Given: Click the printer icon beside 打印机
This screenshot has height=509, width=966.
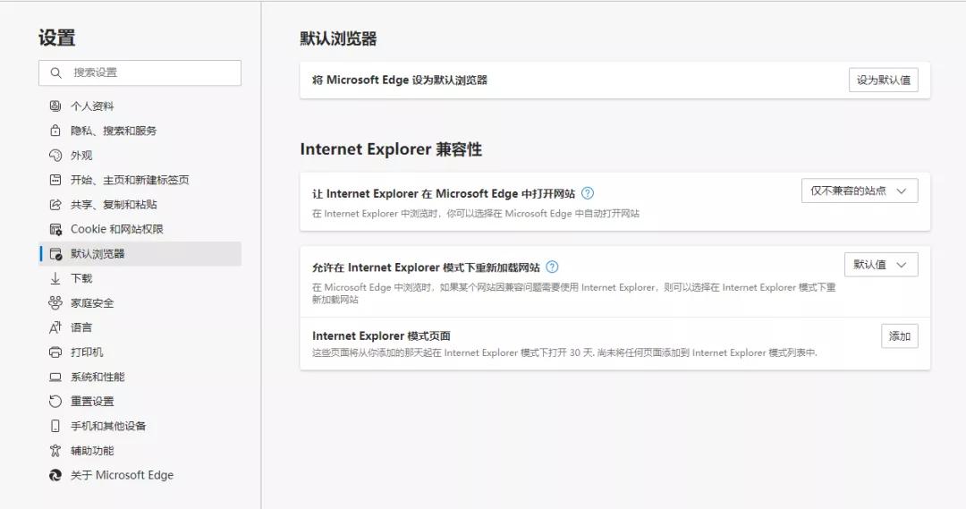Looking at the screenshot, I should (55, 352).
